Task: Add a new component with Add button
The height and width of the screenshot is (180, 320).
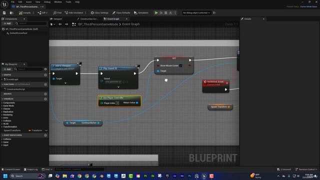Action: [x=7, y=23]
